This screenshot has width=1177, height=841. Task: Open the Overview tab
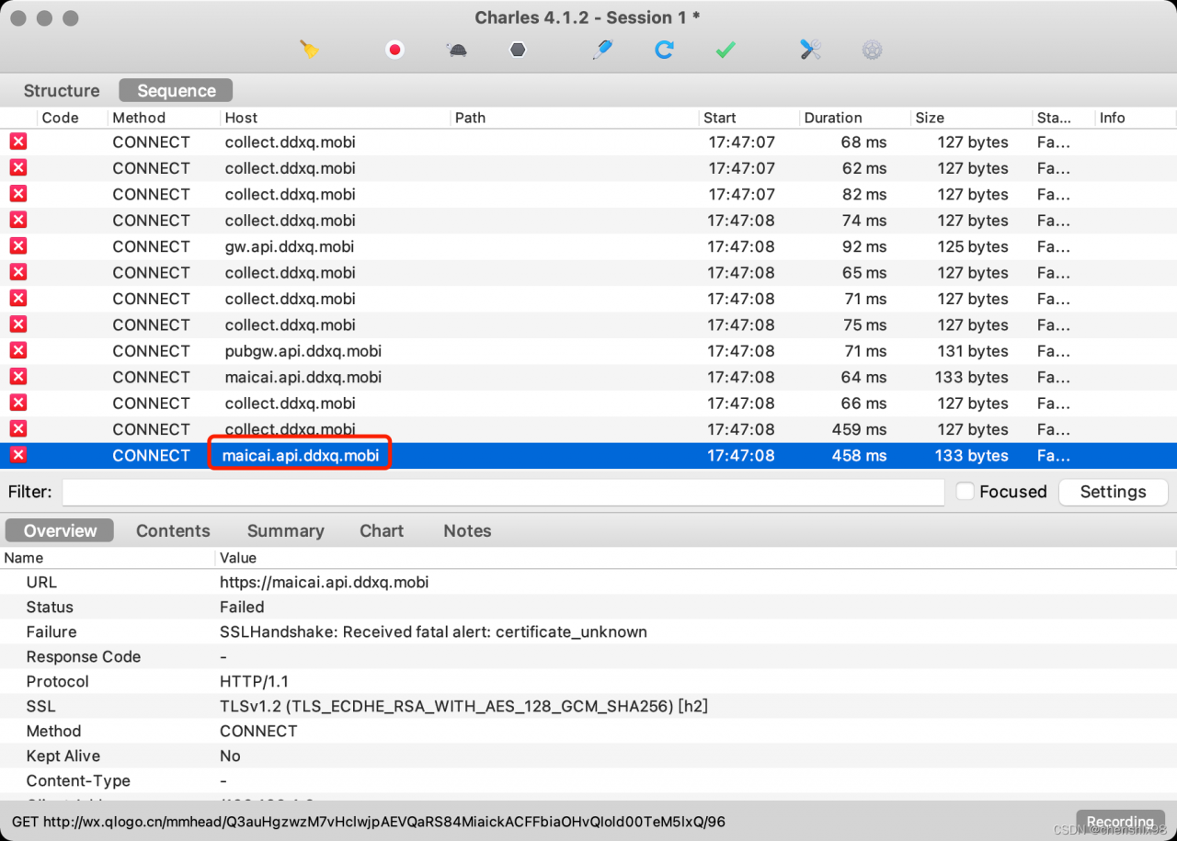(60, 530)
